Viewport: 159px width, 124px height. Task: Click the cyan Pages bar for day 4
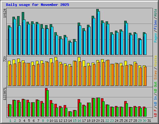[24, 37]
